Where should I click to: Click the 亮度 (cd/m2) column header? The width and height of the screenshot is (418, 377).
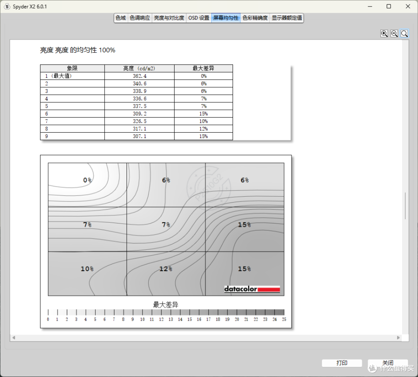coord(139,68)
